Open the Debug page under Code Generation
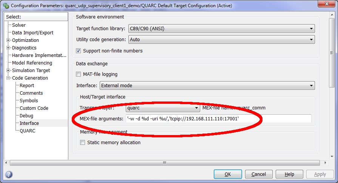The height and width of the screenshot is (183, 338). [x=26, y=115]
